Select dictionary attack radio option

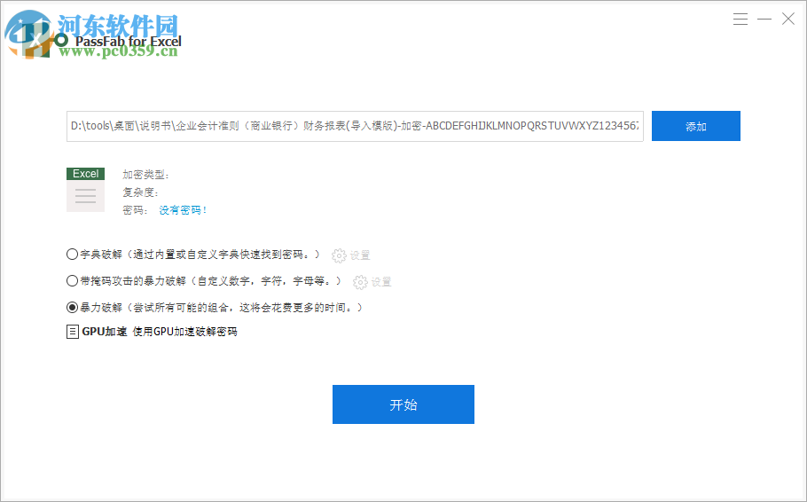(x=72, y=255)
